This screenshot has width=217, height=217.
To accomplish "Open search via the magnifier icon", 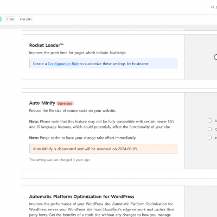I will [213, 8].
